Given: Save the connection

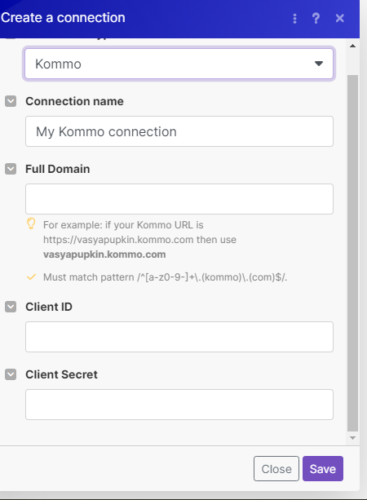Looking at the screenshot, I should coord(323,469).
